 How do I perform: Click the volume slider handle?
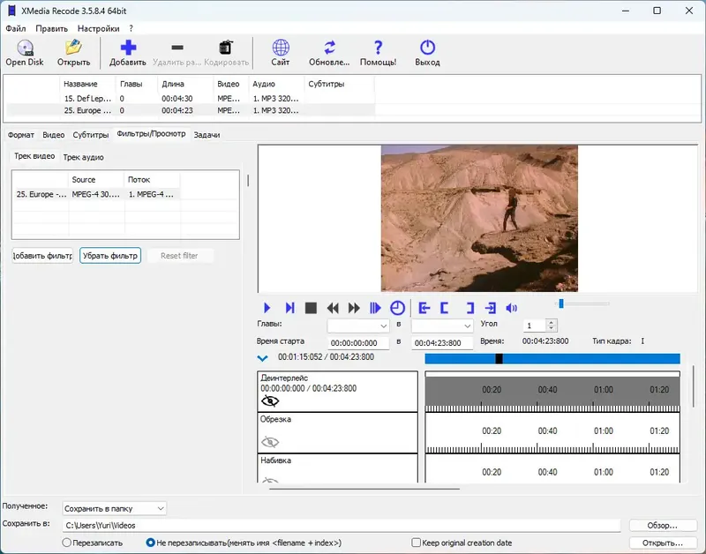560,303
